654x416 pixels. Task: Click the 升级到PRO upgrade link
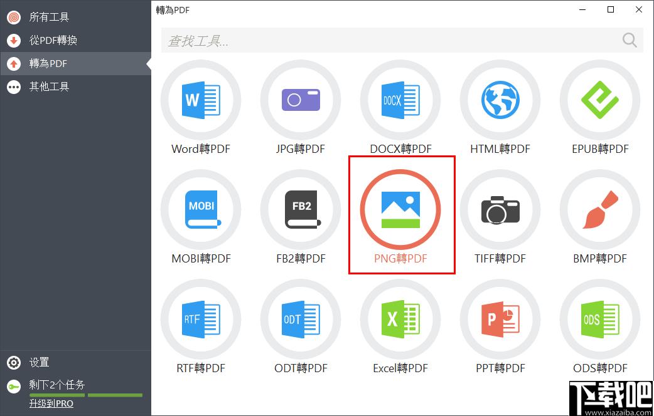click(x=51, y=403)
